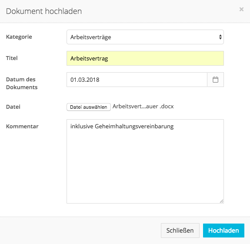
Task: Click the 'Dokument hochladen' dialog heading
Action: point(44,11)
